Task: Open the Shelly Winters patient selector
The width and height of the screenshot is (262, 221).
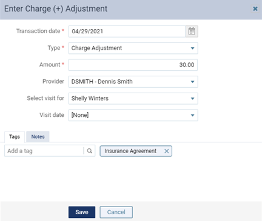Action: click(133, 98)
